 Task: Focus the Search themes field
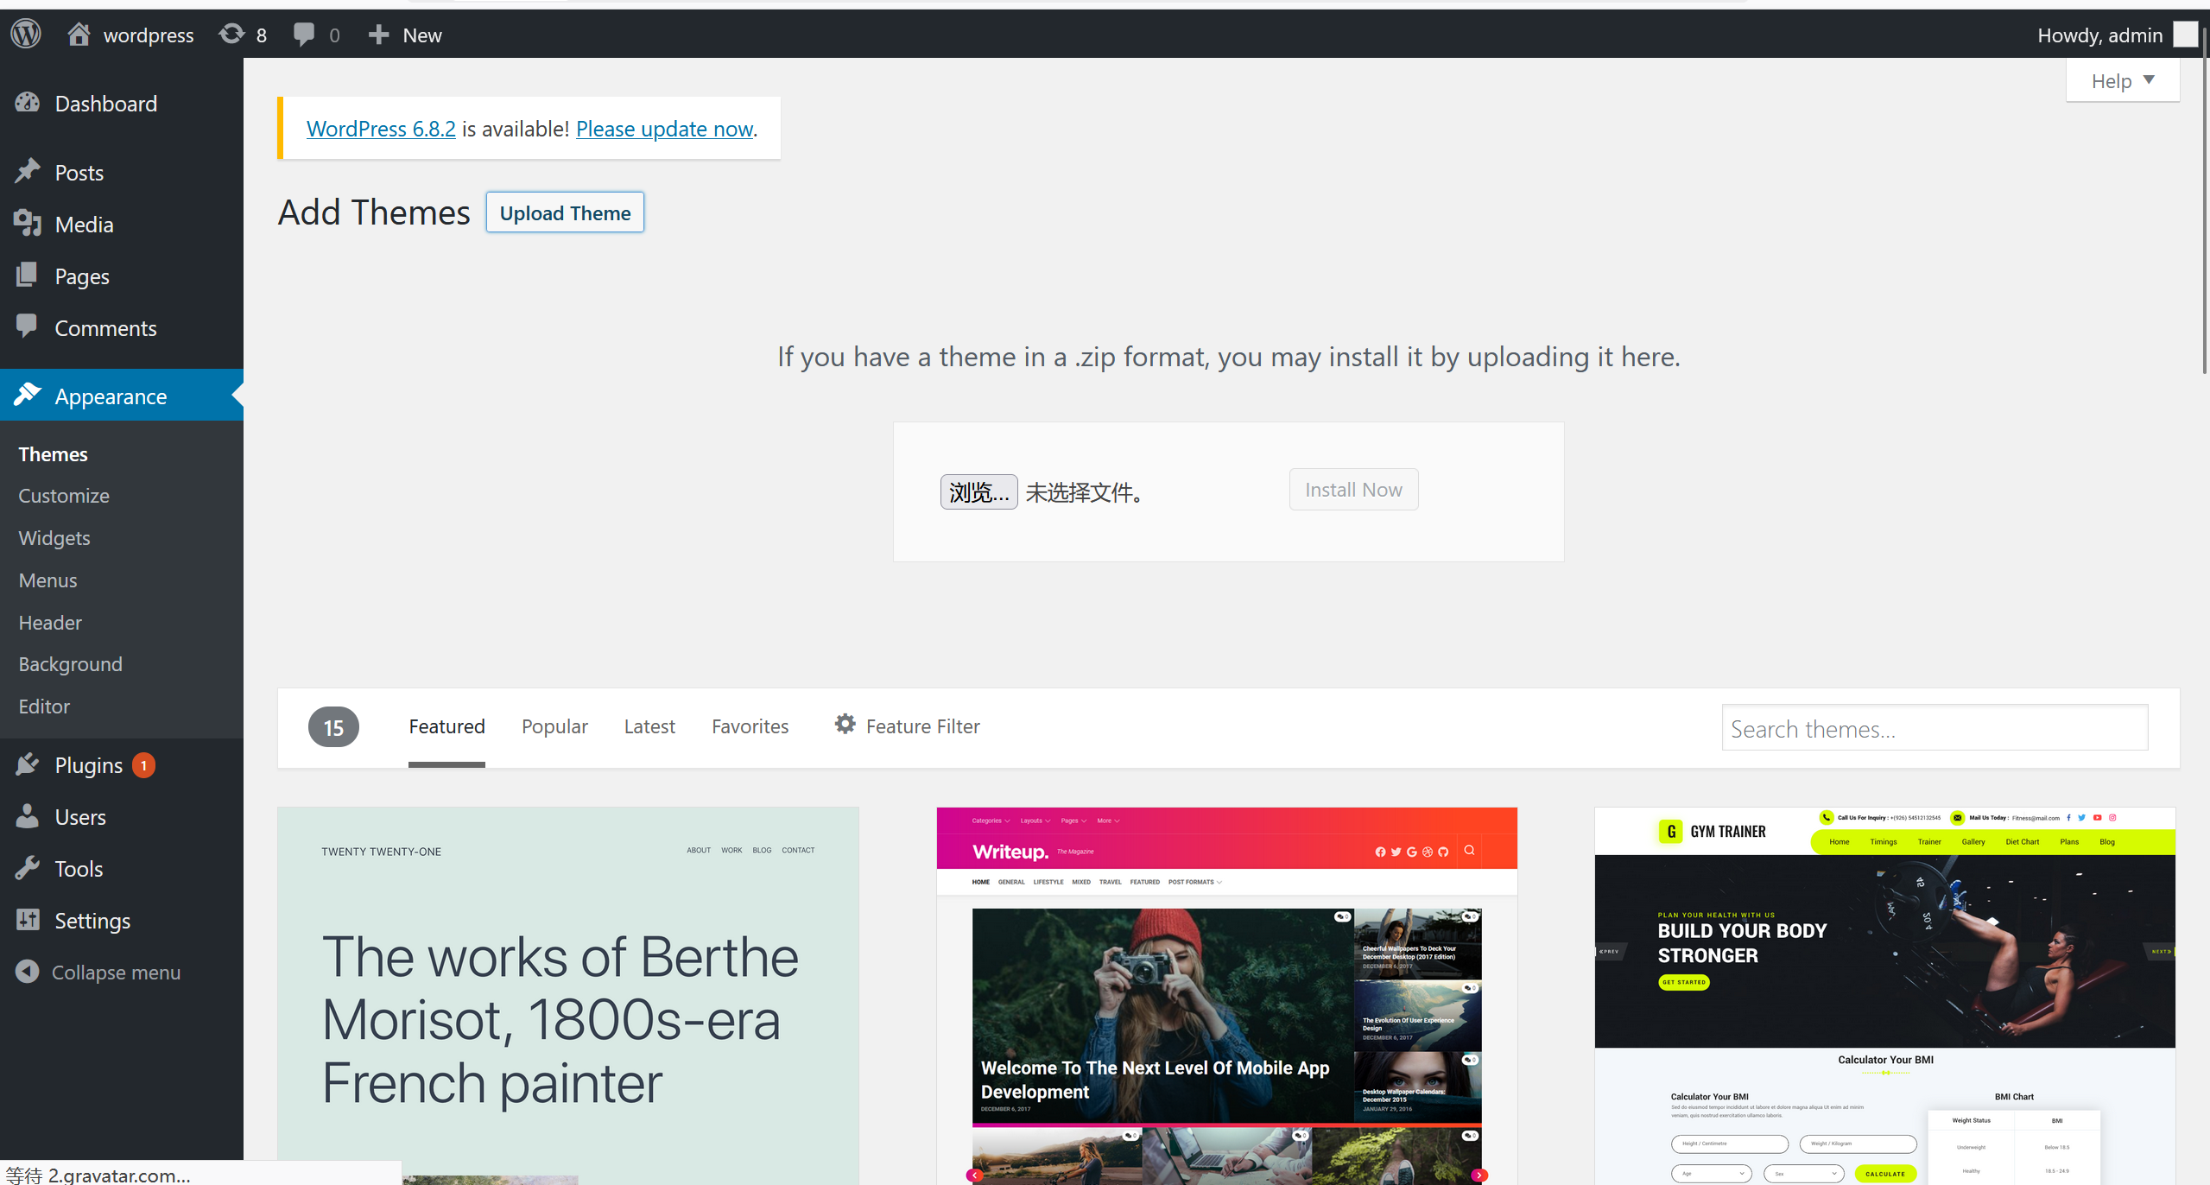coord(1935,728)
